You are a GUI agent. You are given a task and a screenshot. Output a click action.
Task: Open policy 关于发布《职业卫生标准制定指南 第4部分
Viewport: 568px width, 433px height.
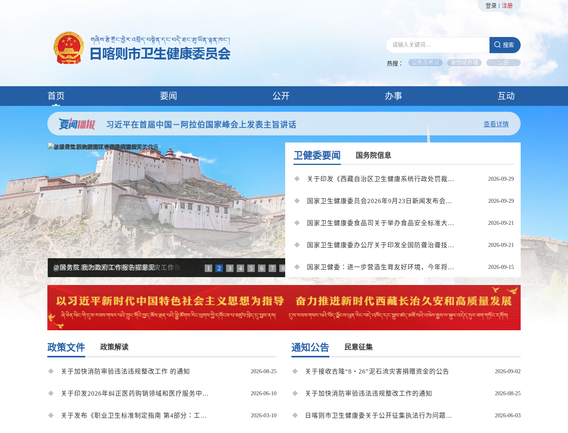click(134, 416)
